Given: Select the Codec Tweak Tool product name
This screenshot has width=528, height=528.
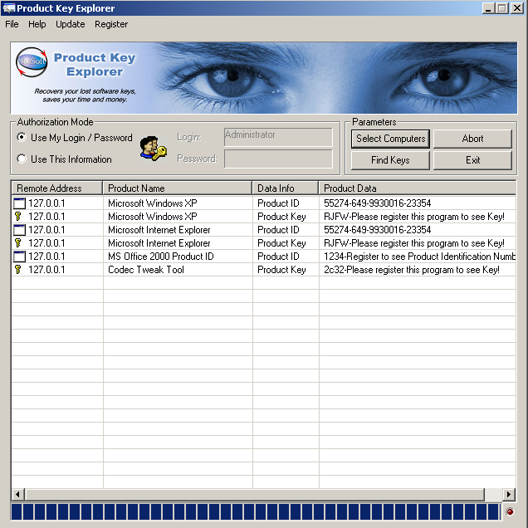Looking at the screenshot, I should point(146,270).
